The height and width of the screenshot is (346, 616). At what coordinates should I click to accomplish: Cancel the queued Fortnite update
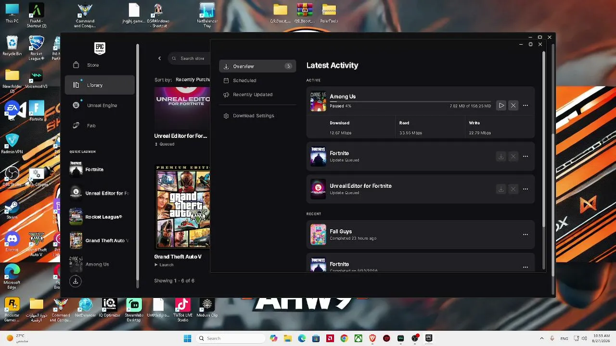(x=513, y=156)
